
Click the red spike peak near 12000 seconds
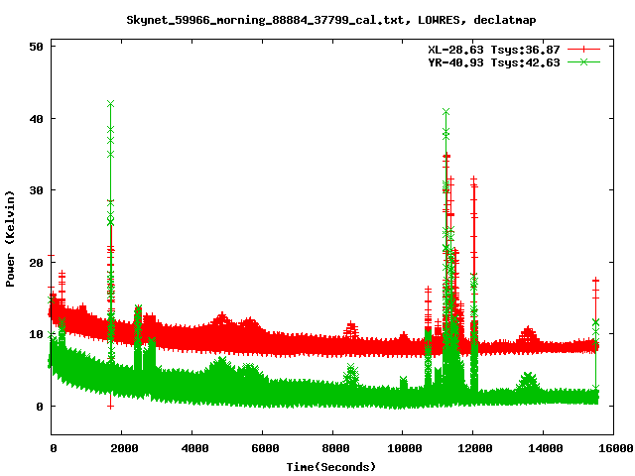[474, 178]
